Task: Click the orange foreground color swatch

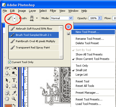Action: (x=8, y=106)
